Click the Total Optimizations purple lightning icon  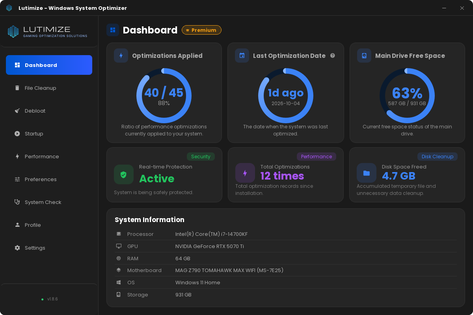click(x=245, y=173)
